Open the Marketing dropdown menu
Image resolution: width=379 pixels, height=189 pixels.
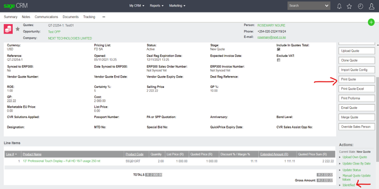point(177,6)
